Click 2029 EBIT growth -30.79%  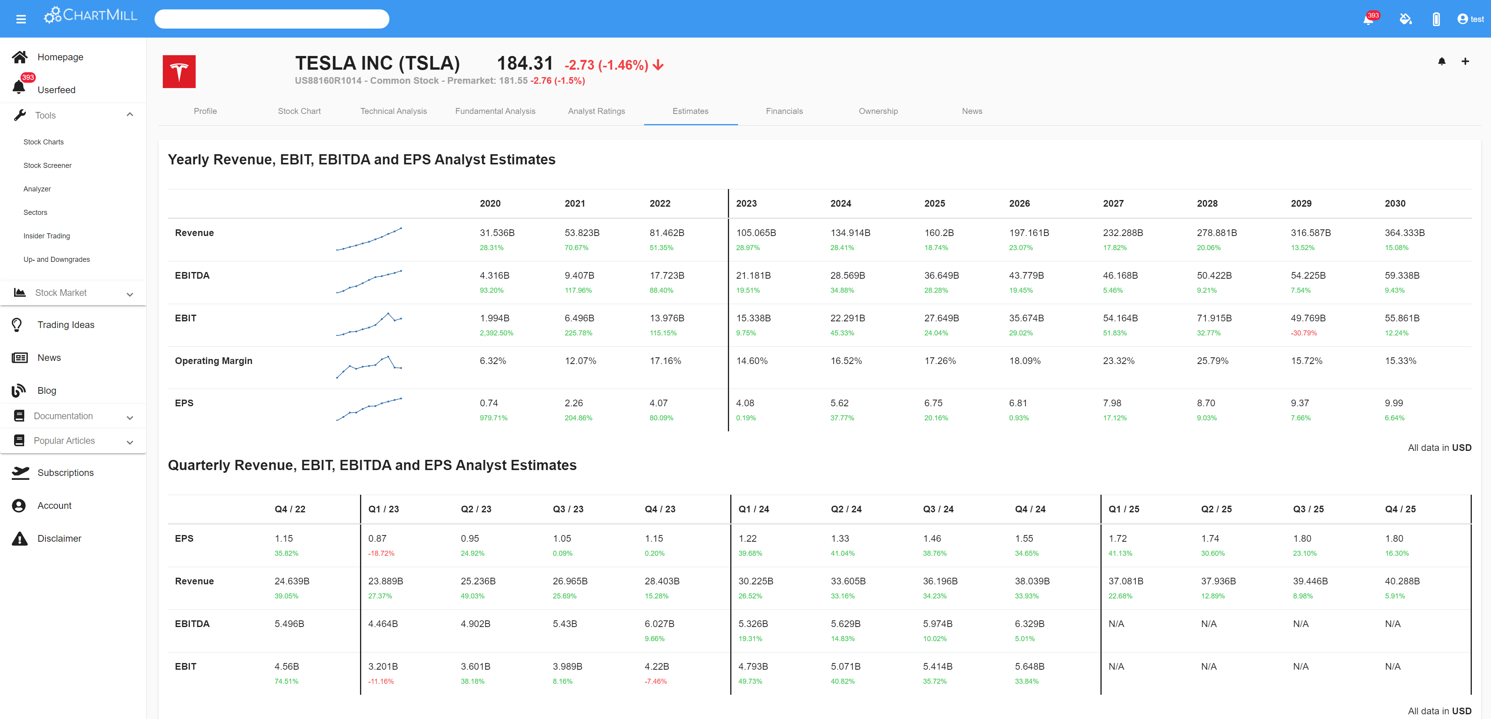click(1304, 333)
